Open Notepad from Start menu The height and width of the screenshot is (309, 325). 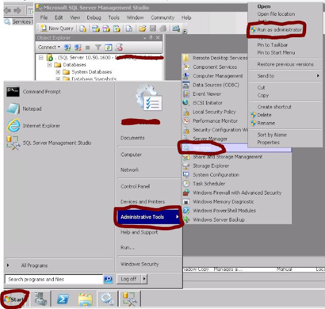24,108
